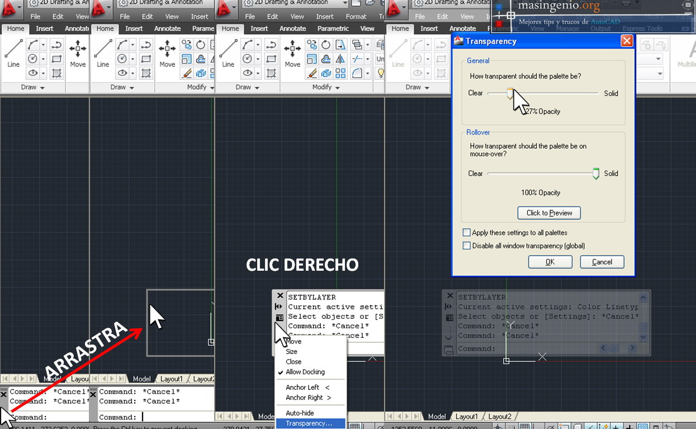Select the Arc tool in the Draw panel

247,44
